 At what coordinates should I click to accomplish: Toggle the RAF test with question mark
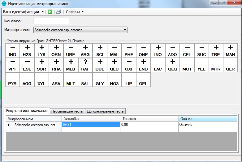tap(85, 65)
